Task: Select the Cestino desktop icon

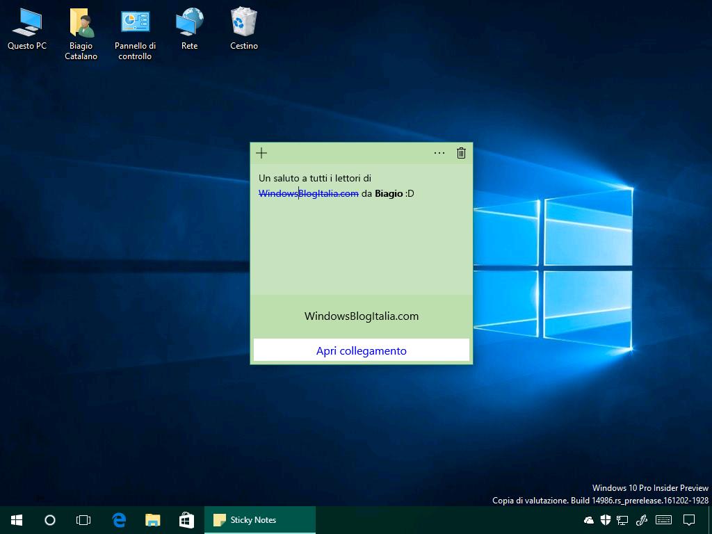Action: pos(244,29)
